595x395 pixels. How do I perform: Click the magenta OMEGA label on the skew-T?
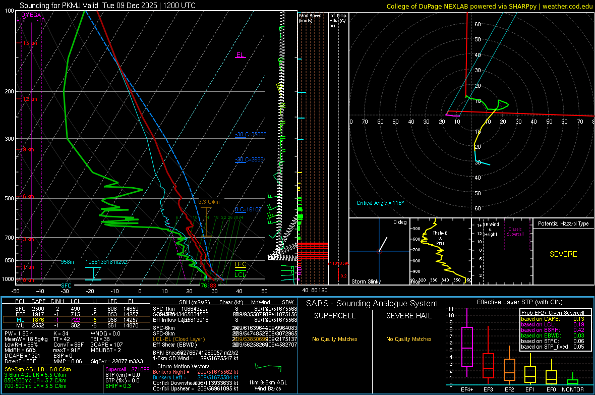[31, 15]
